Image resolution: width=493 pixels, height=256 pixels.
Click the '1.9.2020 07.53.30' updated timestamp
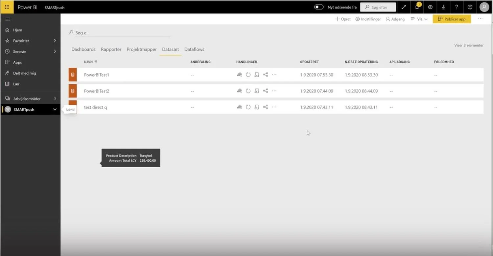(317, 75)
